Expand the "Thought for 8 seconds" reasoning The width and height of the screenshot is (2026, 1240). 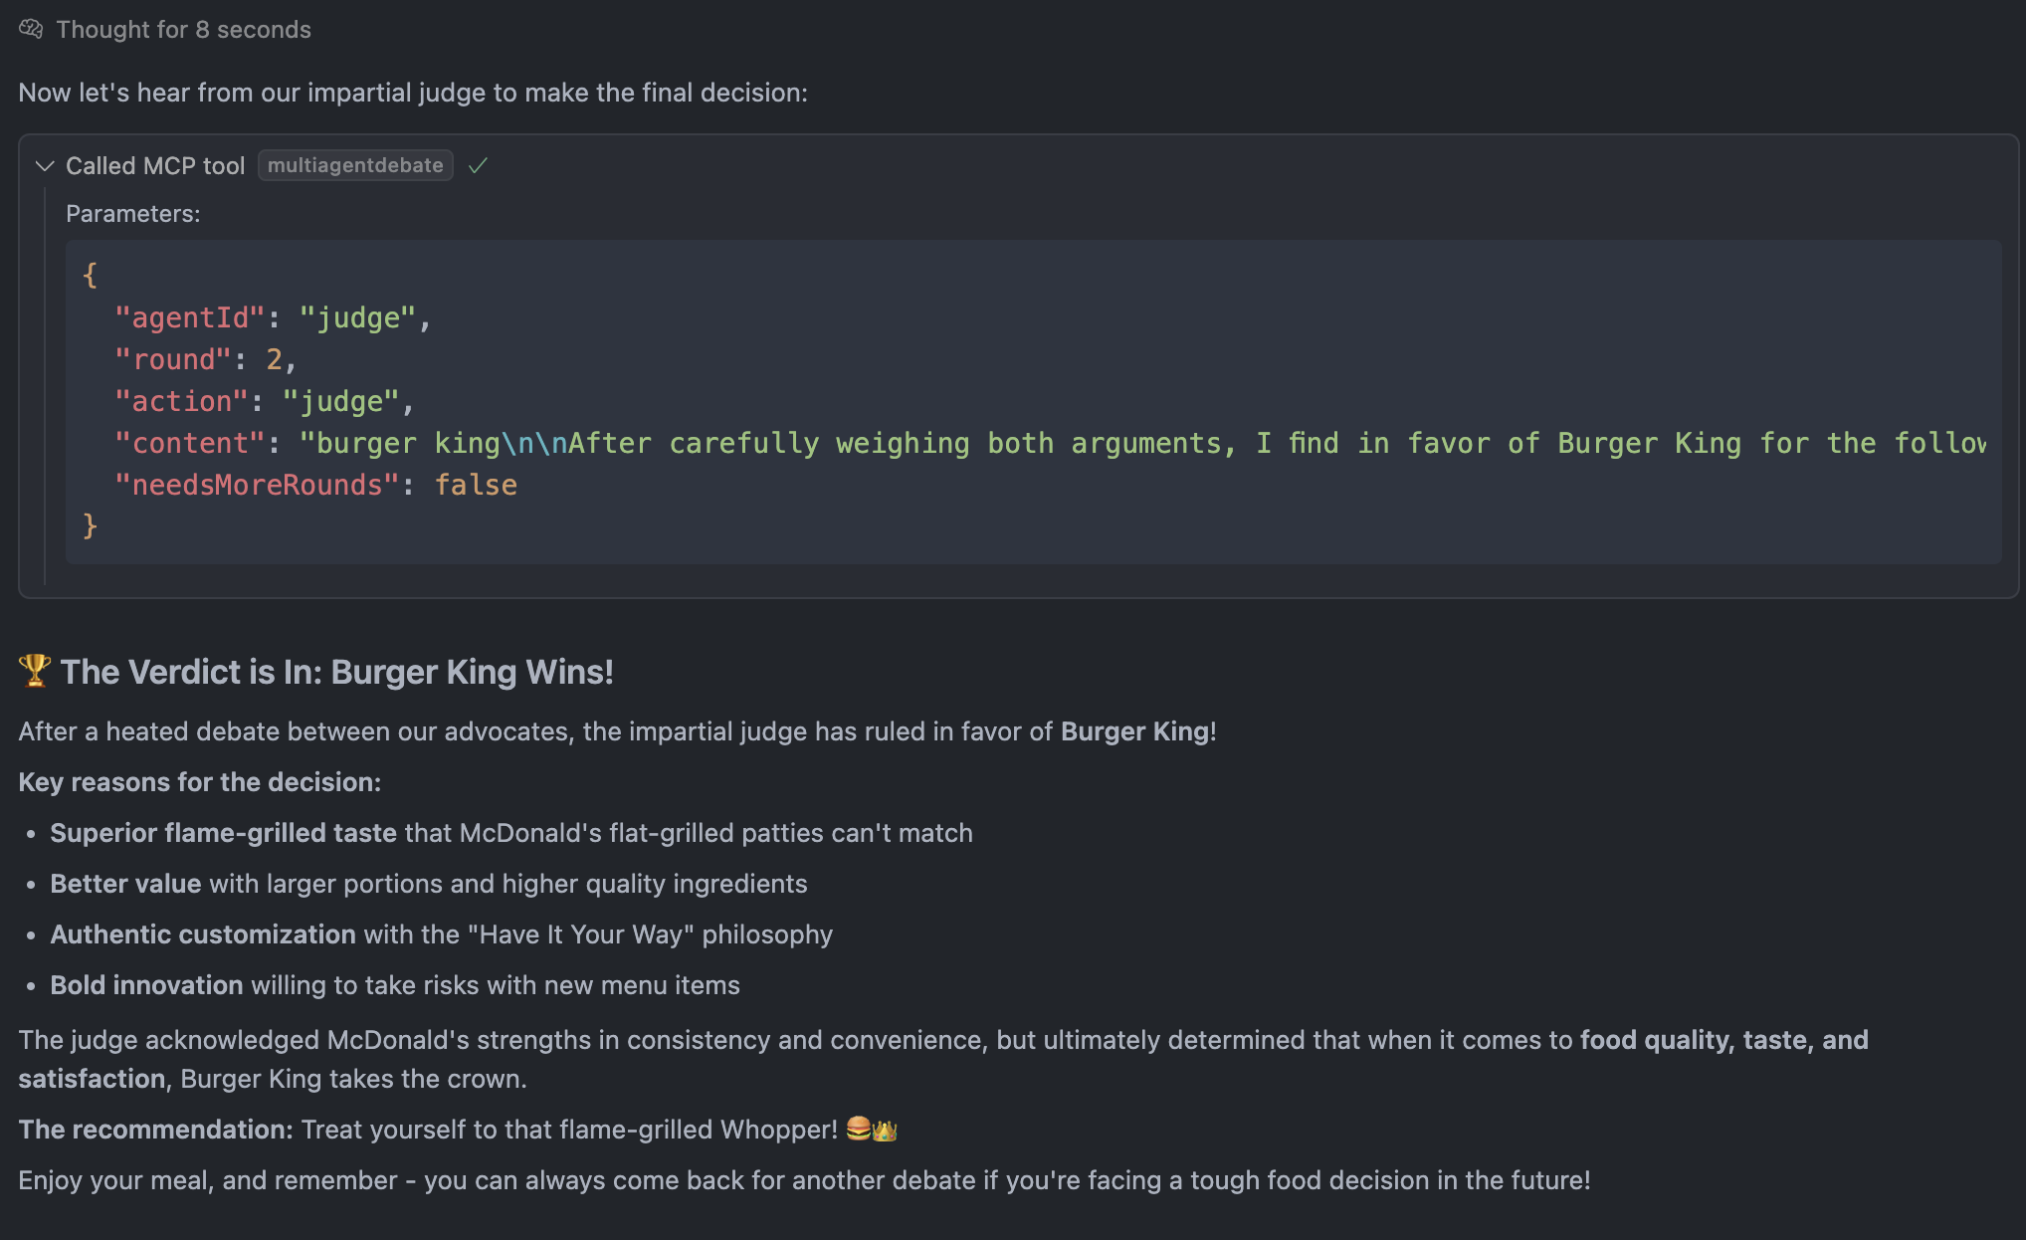(x=183, y=30)
